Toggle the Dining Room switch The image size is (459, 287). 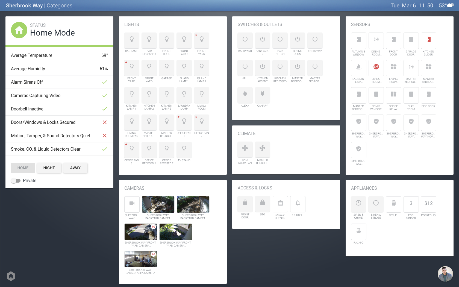point(298,40)
